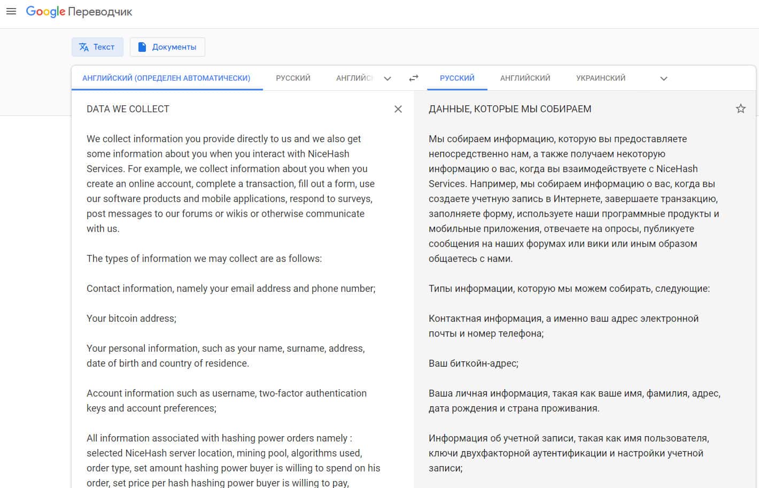This screenshot has width=759, height=488.
Task: Select the Текст translation mode
Action: click(x=97, y=47)
